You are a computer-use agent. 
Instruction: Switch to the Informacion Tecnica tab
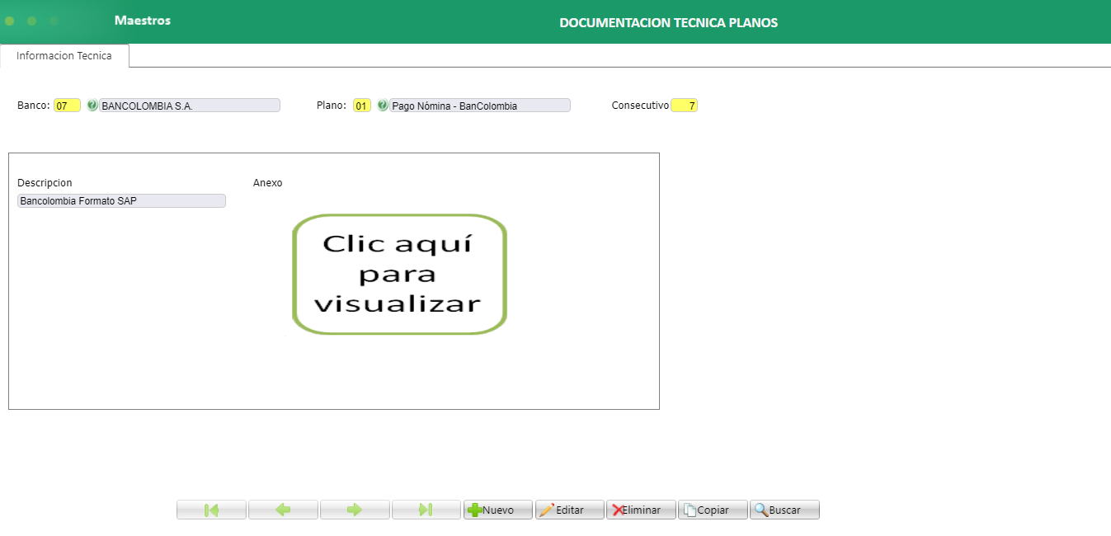[x=64, y=55]
